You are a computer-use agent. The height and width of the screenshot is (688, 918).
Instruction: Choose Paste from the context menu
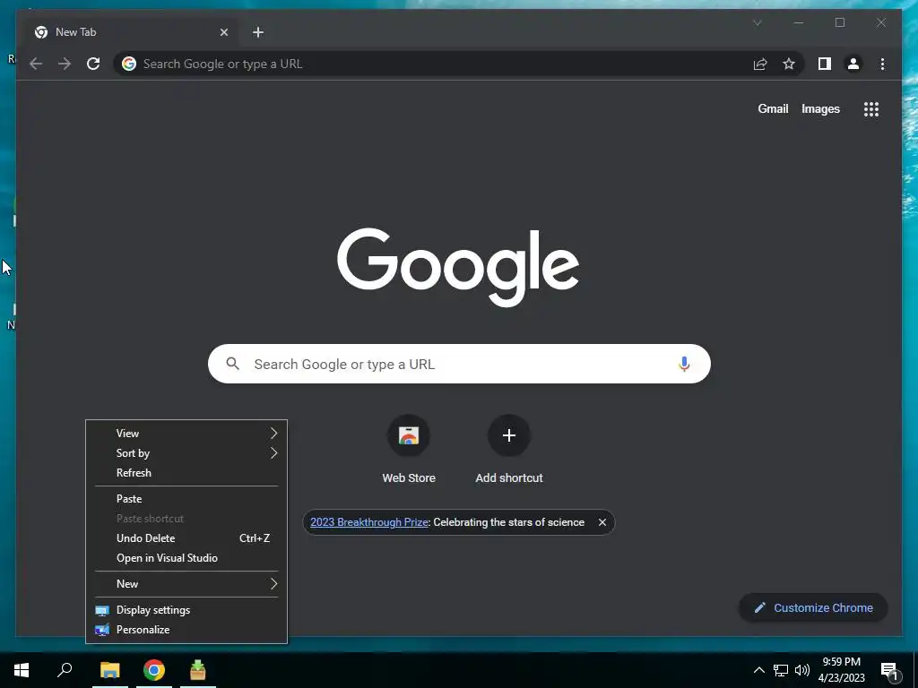(186, 499)
